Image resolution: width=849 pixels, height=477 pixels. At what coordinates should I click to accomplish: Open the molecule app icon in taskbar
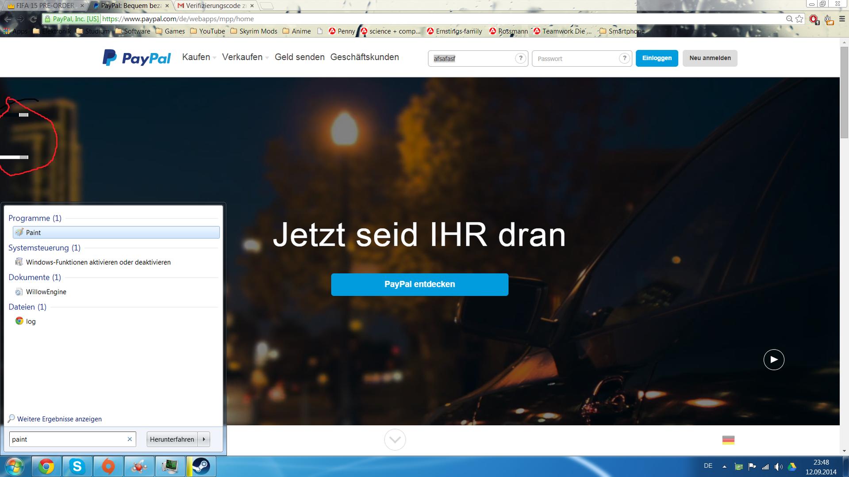pyautogui.click(x=139, y=466)
